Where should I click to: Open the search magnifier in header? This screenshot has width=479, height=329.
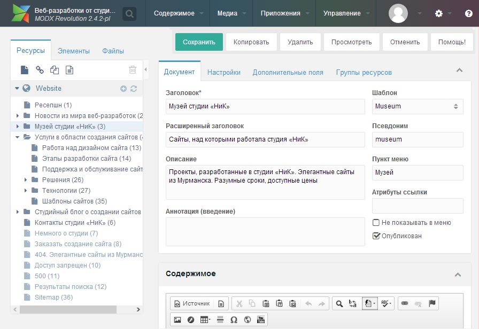(129, 14)
